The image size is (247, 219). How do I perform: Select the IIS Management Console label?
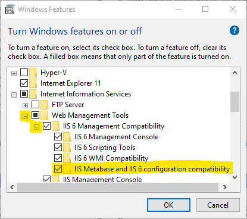102,179
